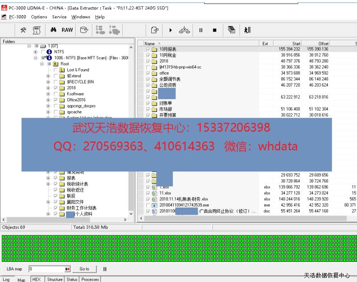Click the wrench and hammer settings icon

24,30
